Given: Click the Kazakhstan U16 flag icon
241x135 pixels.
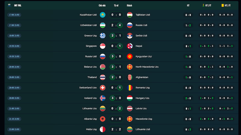Looking at the screenshot, I should click(x=102, y=14).
